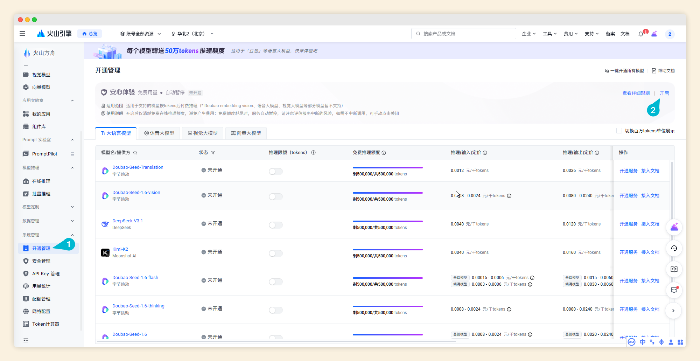Click the status column filter icon
The image size is (700, 361).
(x=213, y=153)
